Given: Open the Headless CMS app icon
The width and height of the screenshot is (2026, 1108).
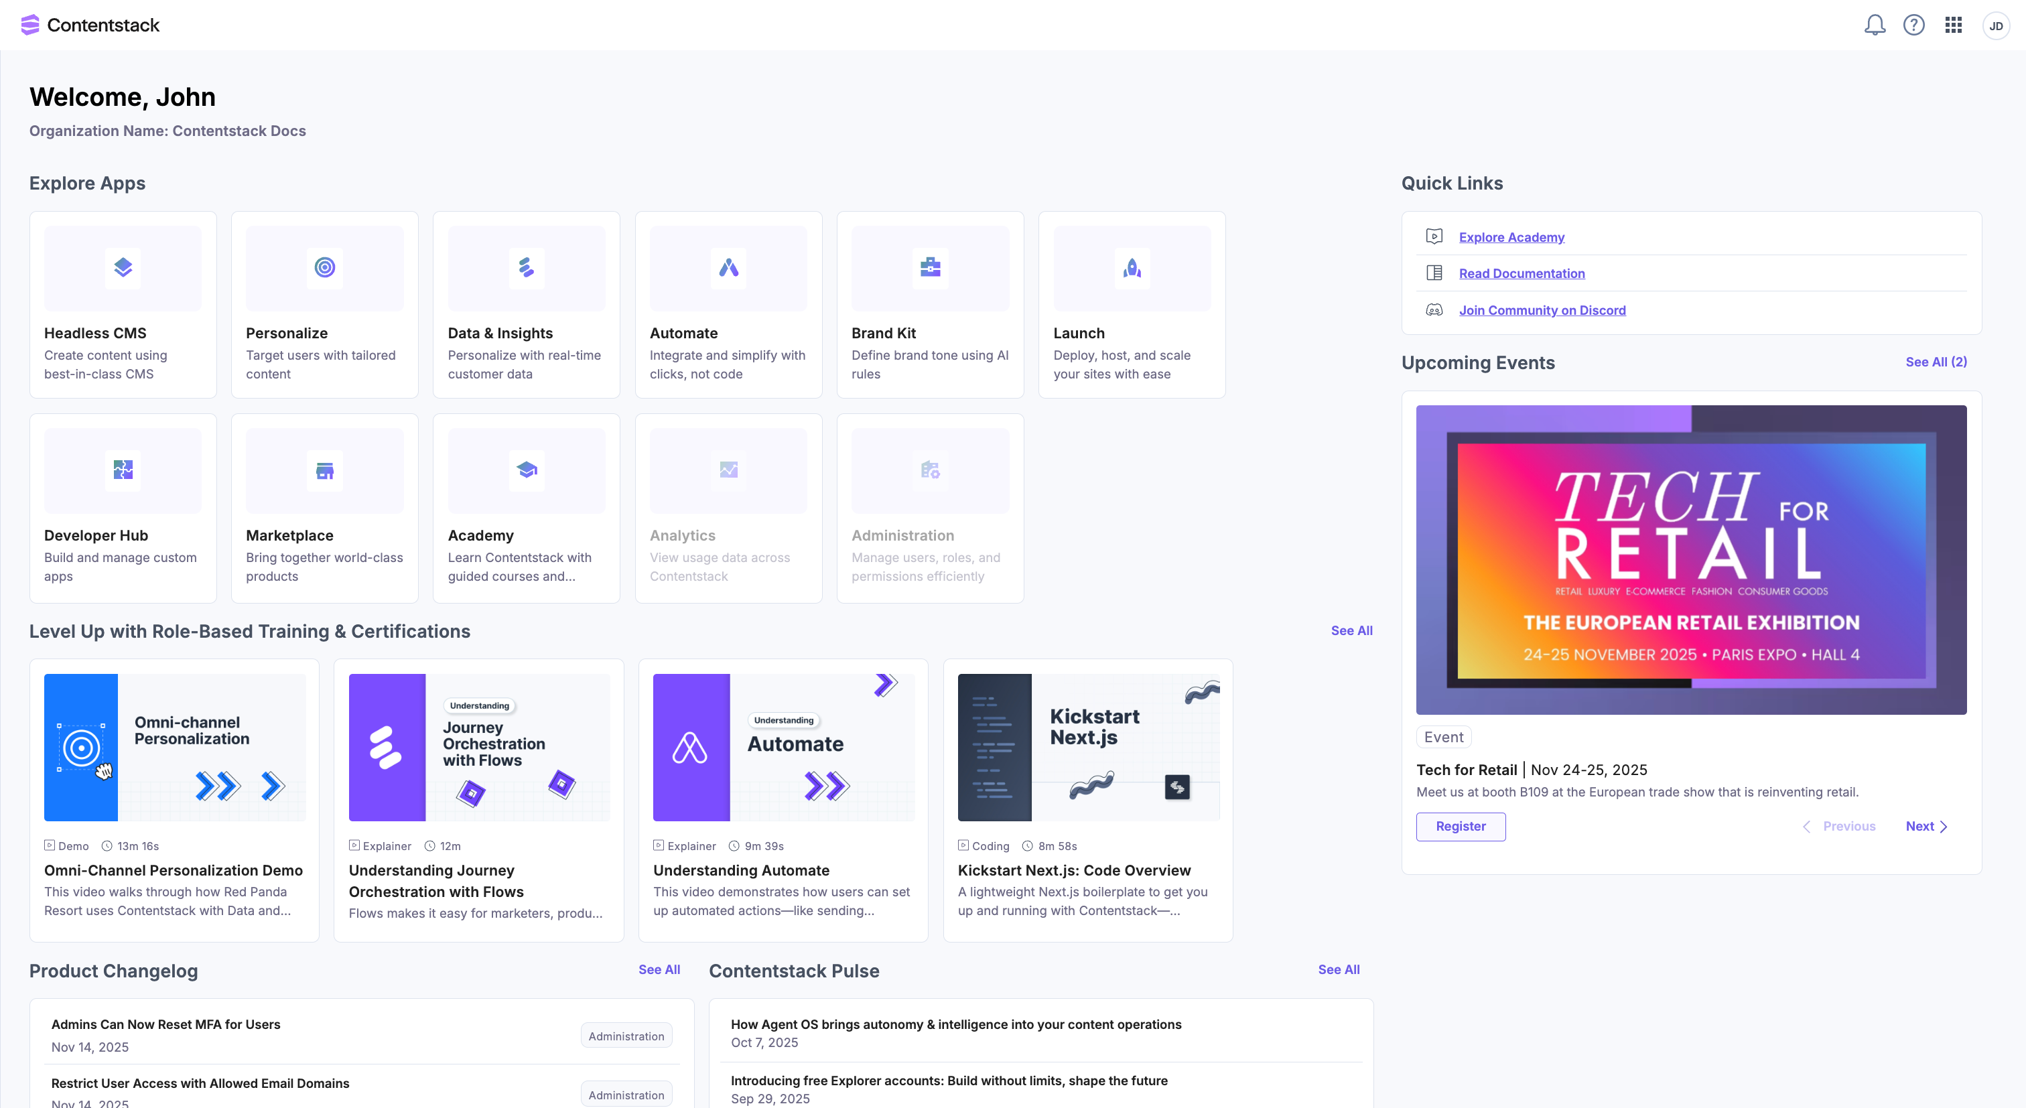Looking at the screenshot, I should tap(123, 267).
